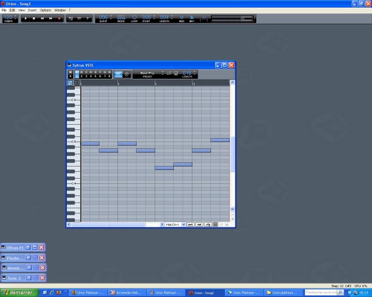372x297 pixels.
Task: Select pattern number 5 in Sytrus window
Action: (x=95, y=76)
